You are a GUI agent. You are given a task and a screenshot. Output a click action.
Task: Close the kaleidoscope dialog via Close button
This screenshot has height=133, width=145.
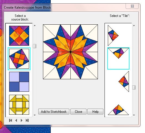pos(78,112)
